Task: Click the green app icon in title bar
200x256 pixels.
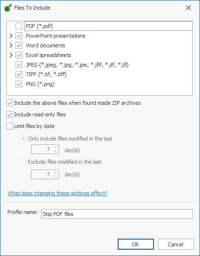Action: (x=8, y=8)
